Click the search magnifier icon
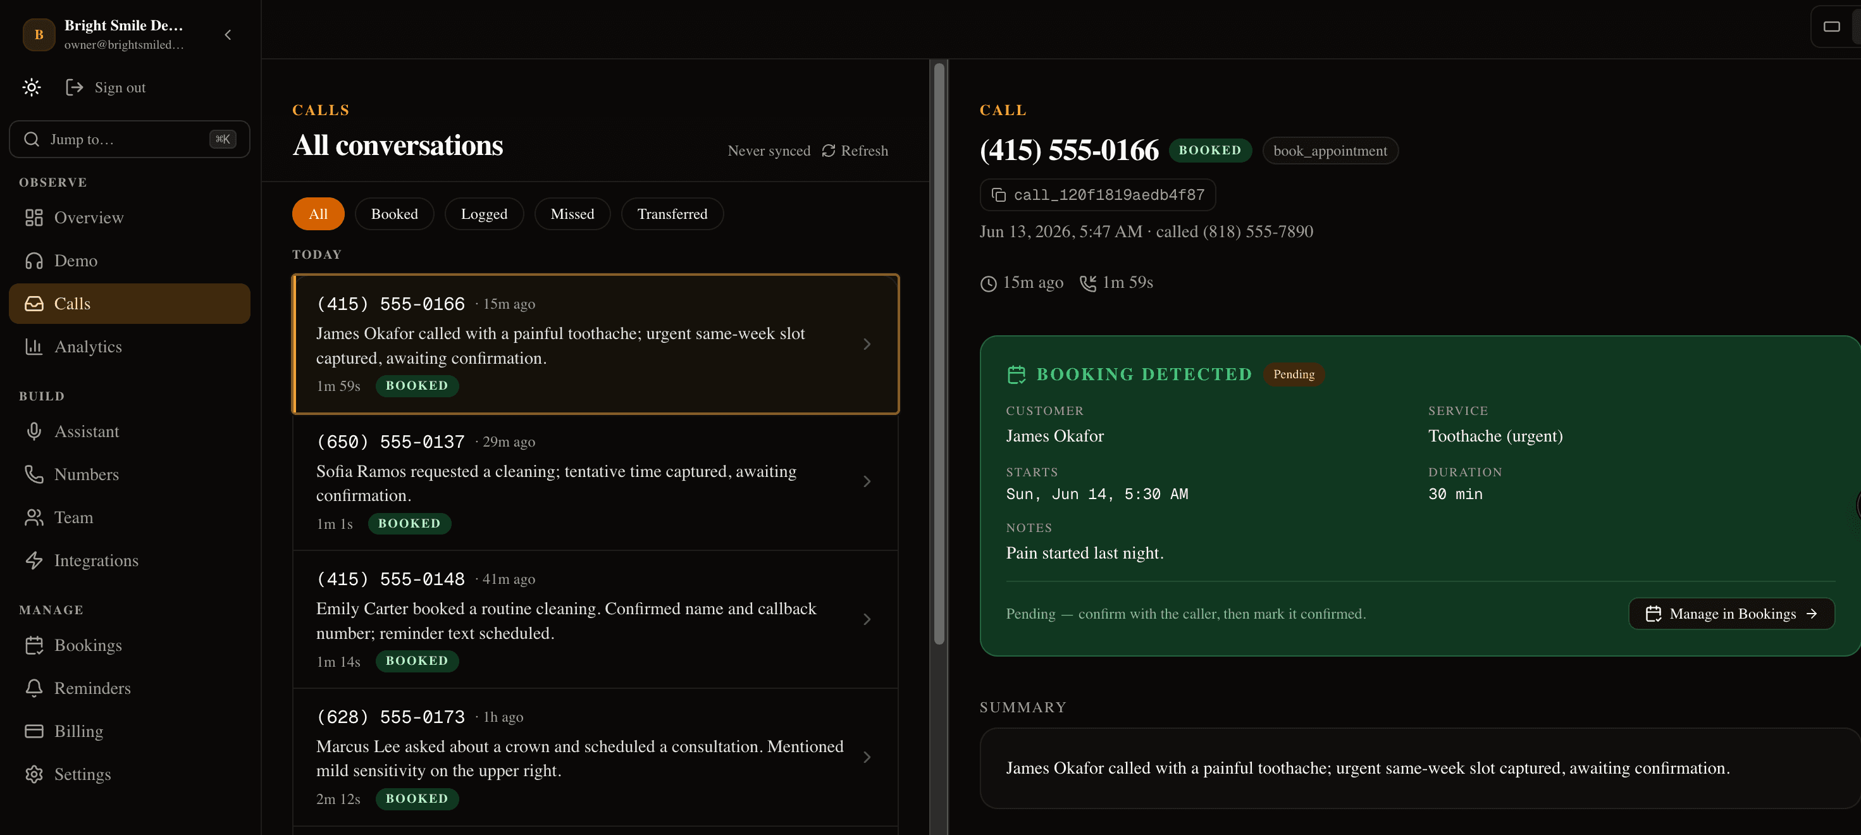Screen dimensions: 1861x835 pyautogui.click(x=31, y=139)
